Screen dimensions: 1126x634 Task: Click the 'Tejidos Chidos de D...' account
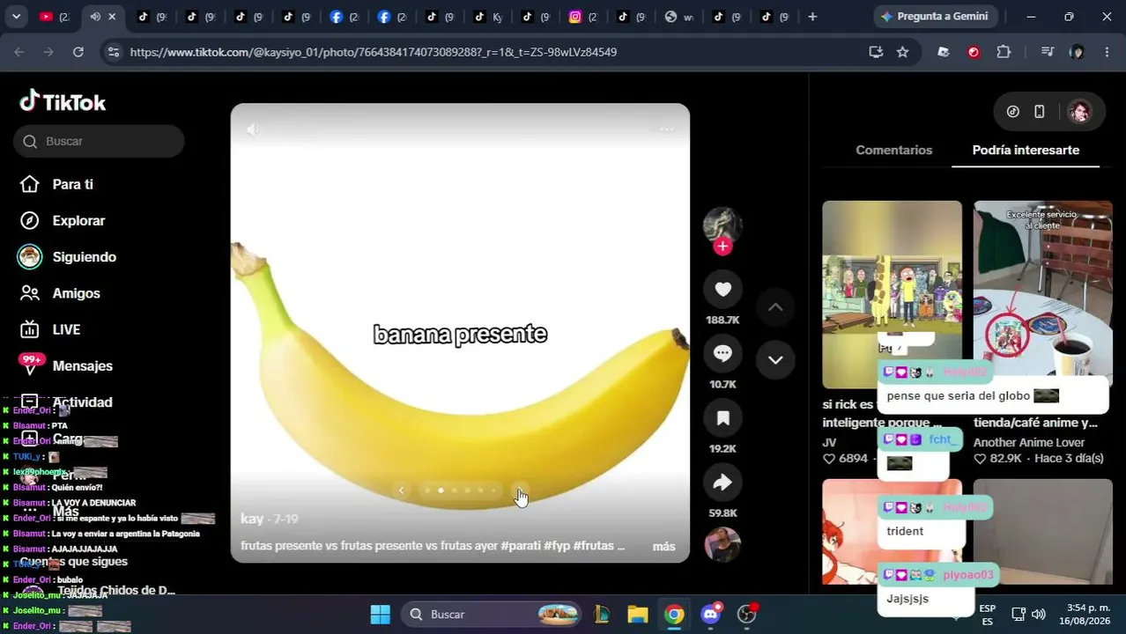[x=116, y=590]
